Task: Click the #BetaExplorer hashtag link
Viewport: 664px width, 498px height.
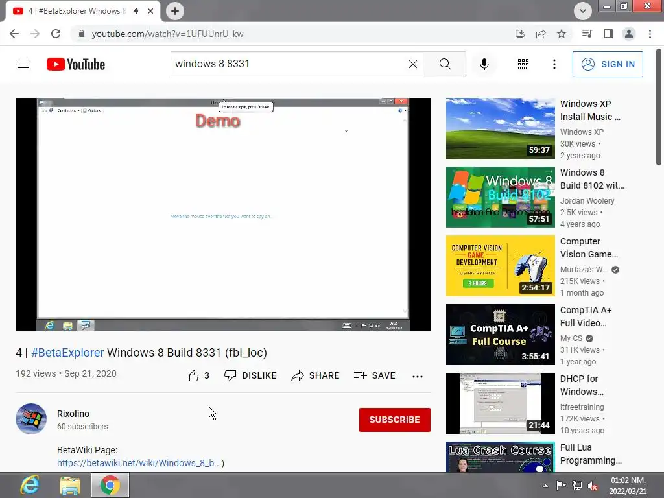Action: point(67,352)
